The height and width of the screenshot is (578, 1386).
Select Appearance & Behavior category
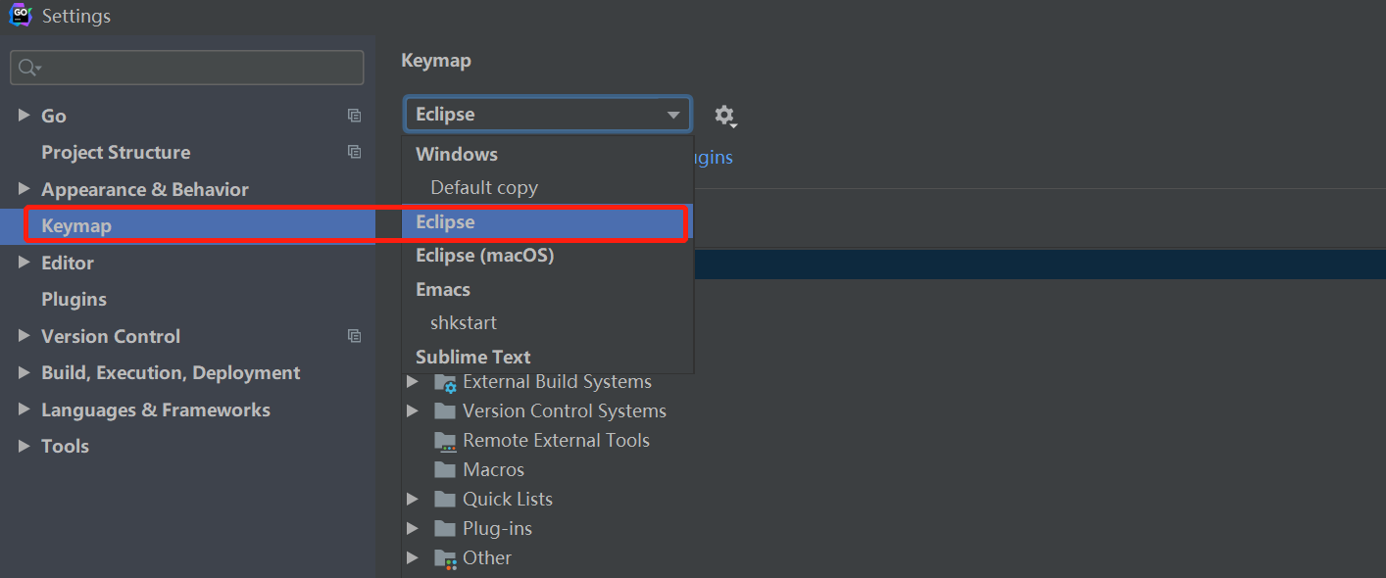pos(145,189)
